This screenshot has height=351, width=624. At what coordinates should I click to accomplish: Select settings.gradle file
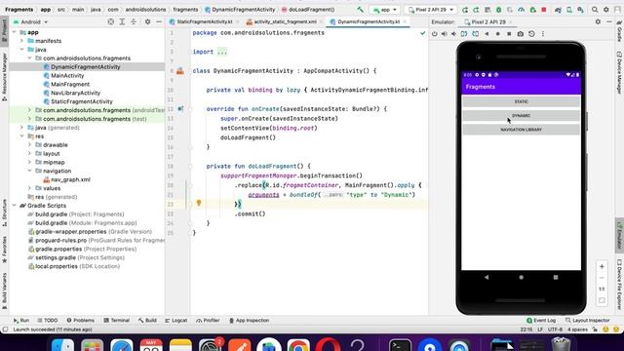click(x=76, y=257)
